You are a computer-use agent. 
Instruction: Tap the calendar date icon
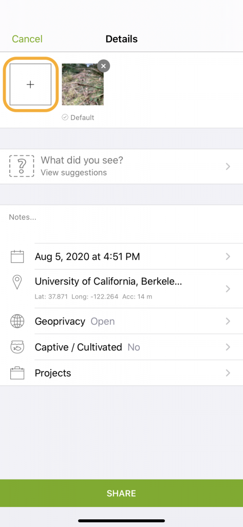point(17,257)
